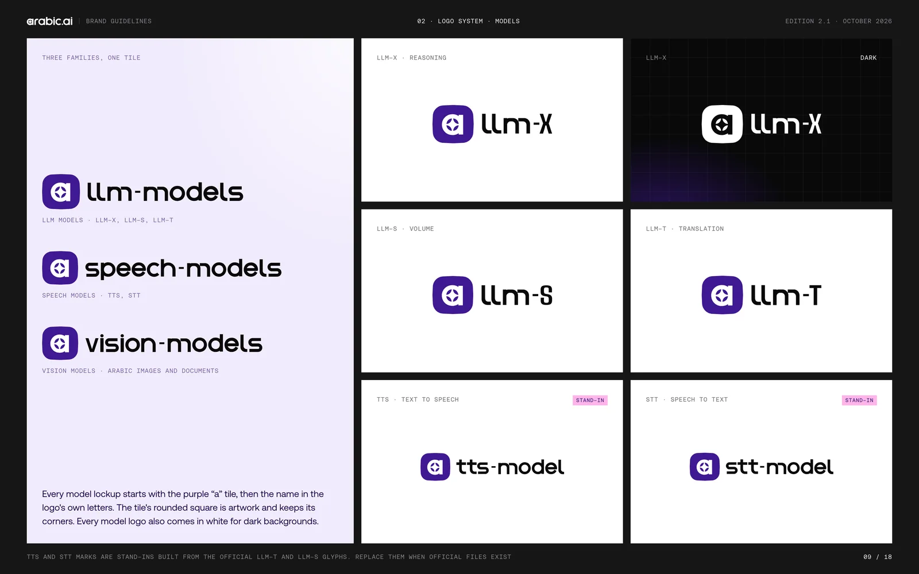Click the footer note about TTS and STT stand-ins
The height and width of the screenshot is (574, 919).
(269, 557)
